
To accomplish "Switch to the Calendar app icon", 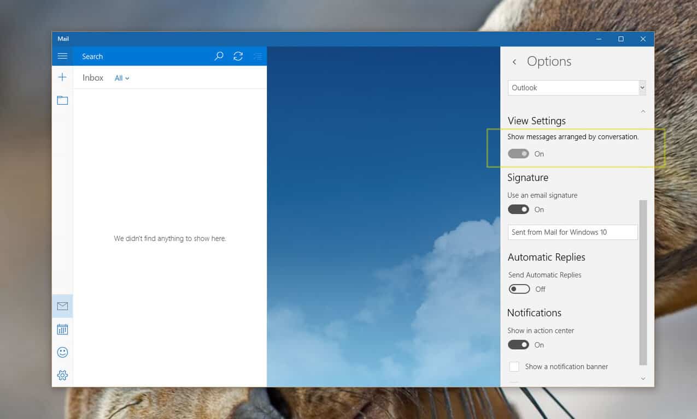I will [62, 330].
